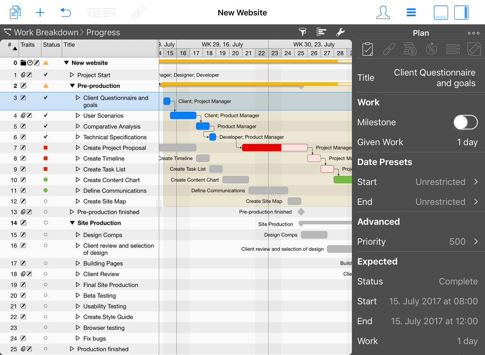
Task: Open the percent resource allocation inspector
Action: pyautogui.click(x=431, y=49)
